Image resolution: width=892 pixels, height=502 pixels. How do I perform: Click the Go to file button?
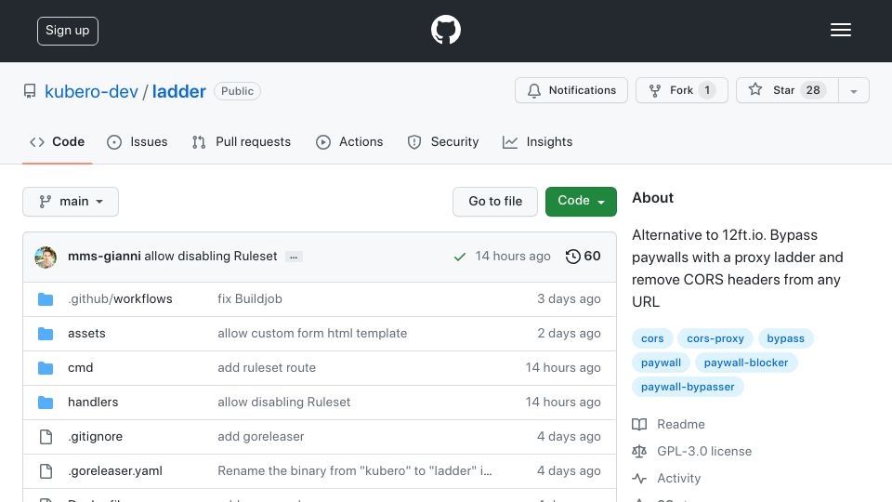coord(495,202)
